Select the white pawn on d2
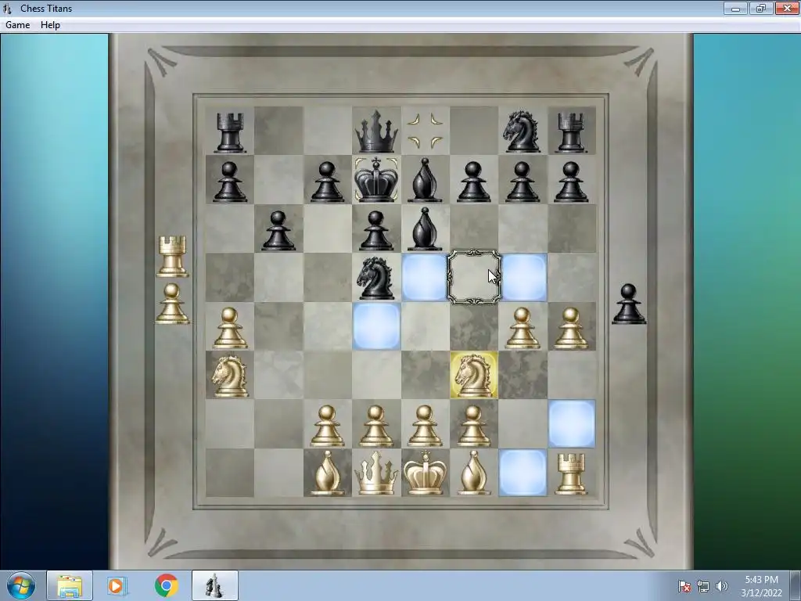Image resolution: width=801 pixels, height=601 pixels. point(376,426)
